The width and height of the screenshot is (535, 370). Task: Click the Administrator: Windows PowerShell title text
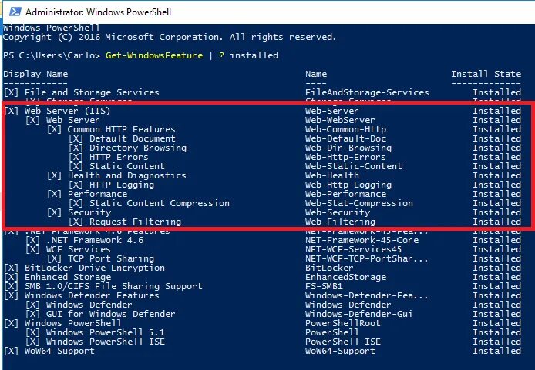[x=98, y=12]
